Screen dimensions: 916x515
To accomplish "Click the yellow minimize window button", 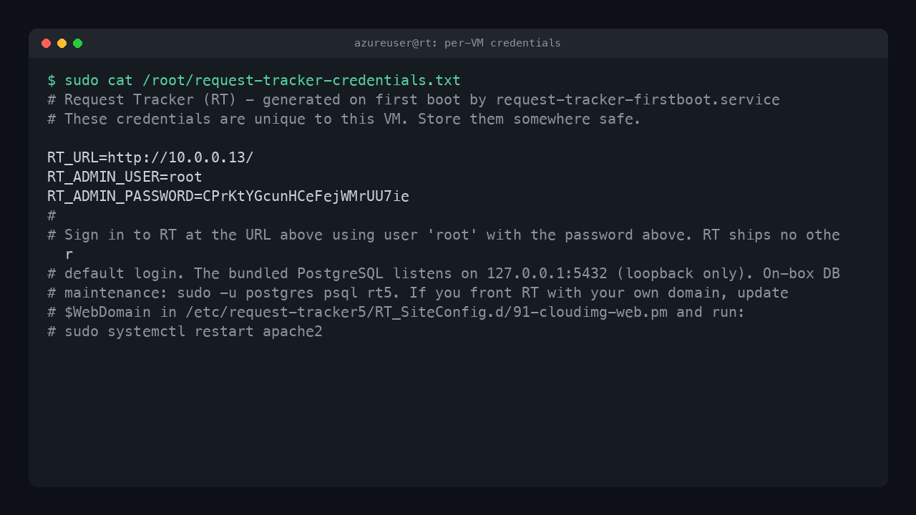I will [x=62, y=43].
